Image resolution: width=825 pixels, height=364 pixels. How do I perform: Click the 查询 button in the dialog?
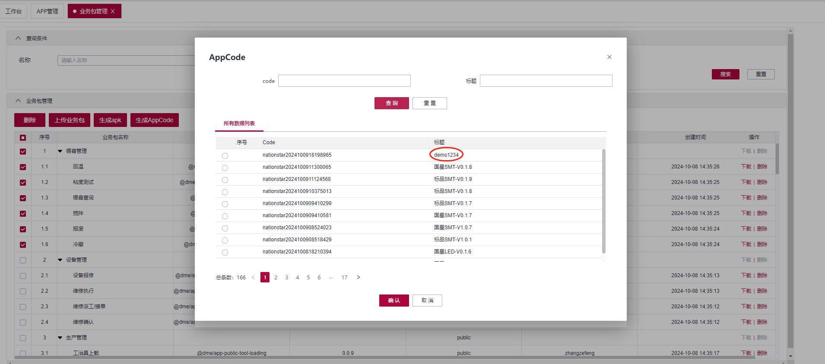pyautogui.click(x=391, y=103)
